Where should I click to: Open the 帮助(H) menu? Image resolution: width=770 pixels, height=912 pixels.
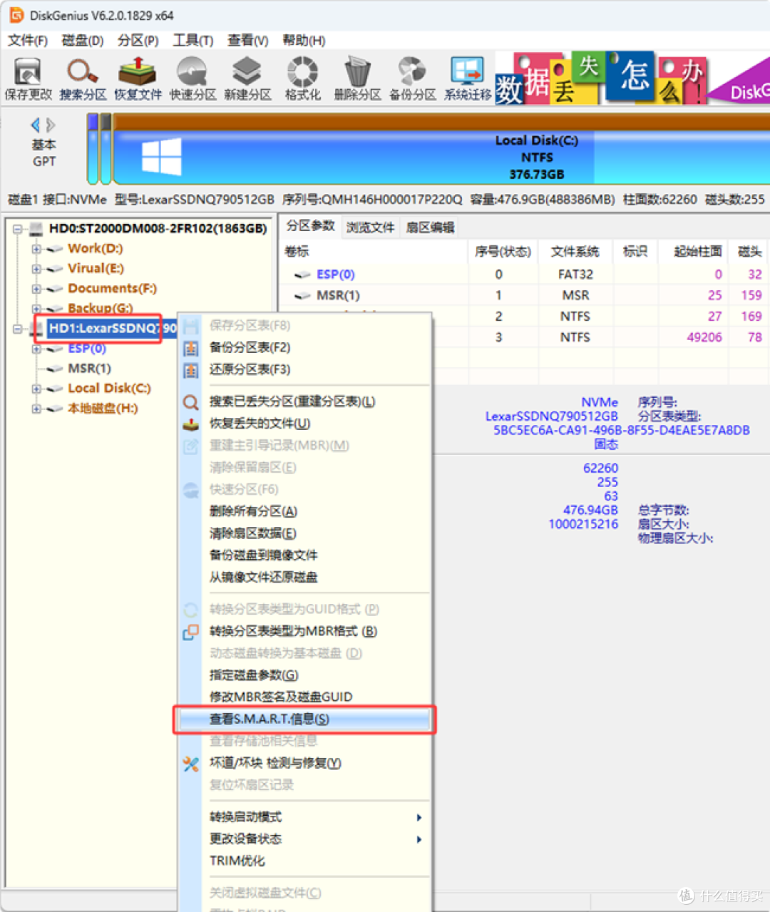point(304,41)
